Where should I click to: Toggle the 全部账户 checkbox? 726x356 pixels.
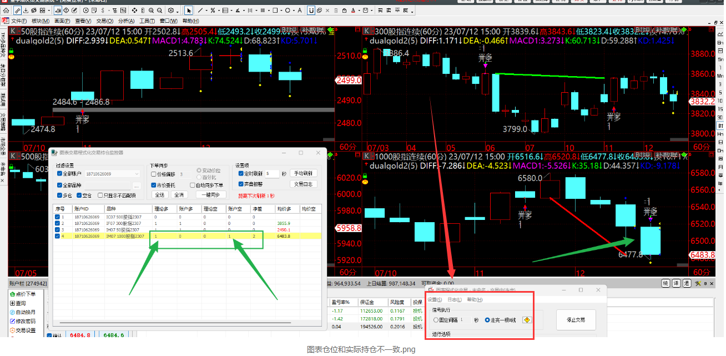(59, 173)
